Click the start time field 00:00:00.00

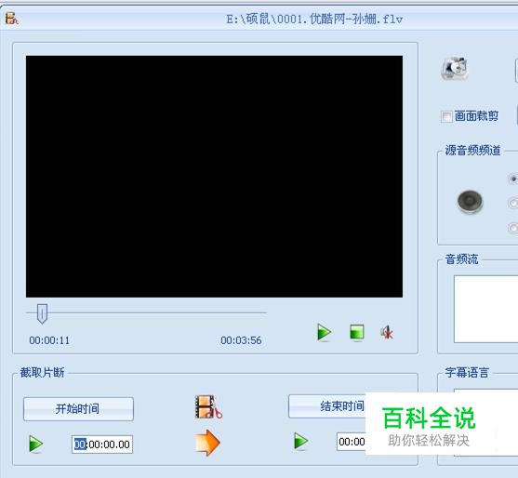coord(102,445)
